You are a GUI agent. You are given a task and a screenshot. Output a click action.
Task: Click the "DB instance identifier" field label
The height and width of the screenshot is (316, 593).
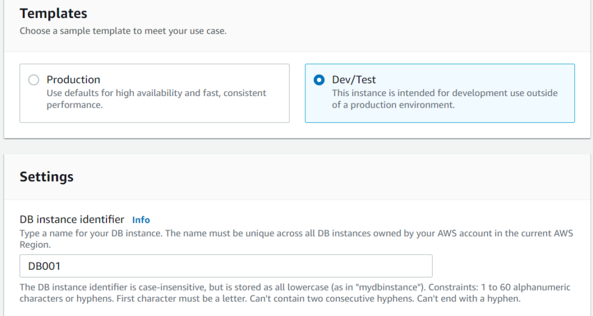(x=72, y=219)
